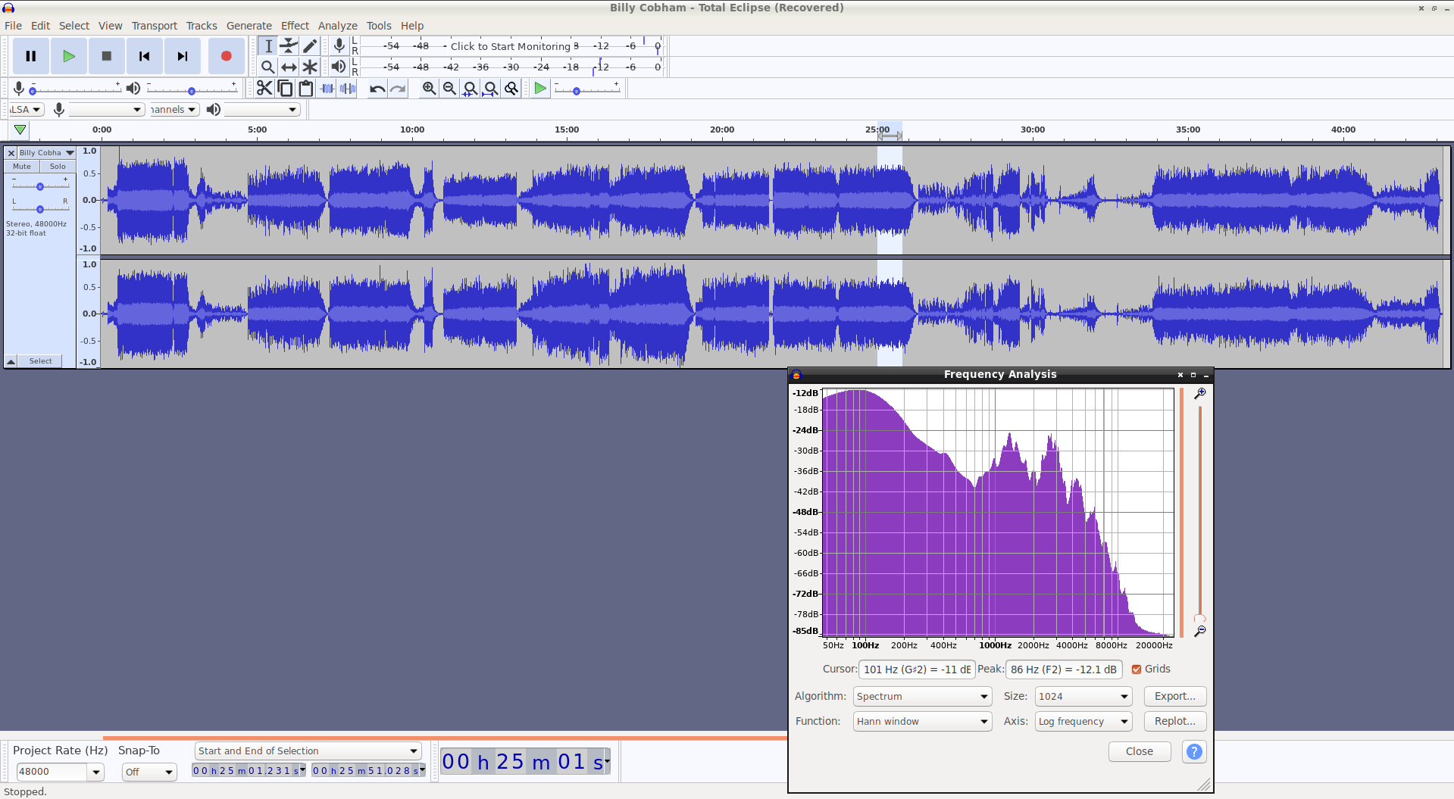The width and height of the screenshot is (1454, 799).
Task: Click the track Select button
Action: (41, 361)
